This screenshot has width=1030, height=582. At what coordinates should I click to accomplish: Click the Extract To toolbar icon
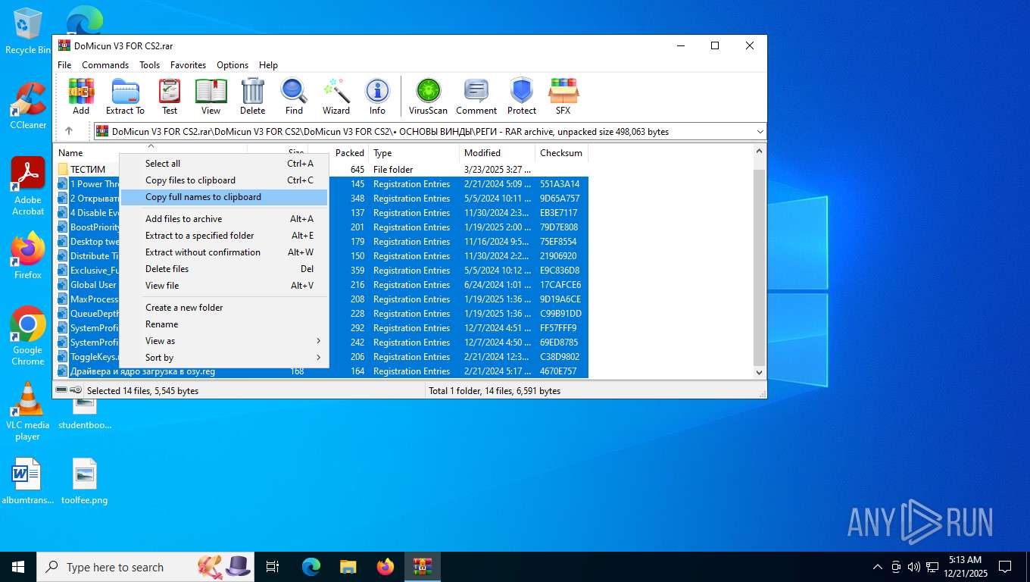coord(125,96)
